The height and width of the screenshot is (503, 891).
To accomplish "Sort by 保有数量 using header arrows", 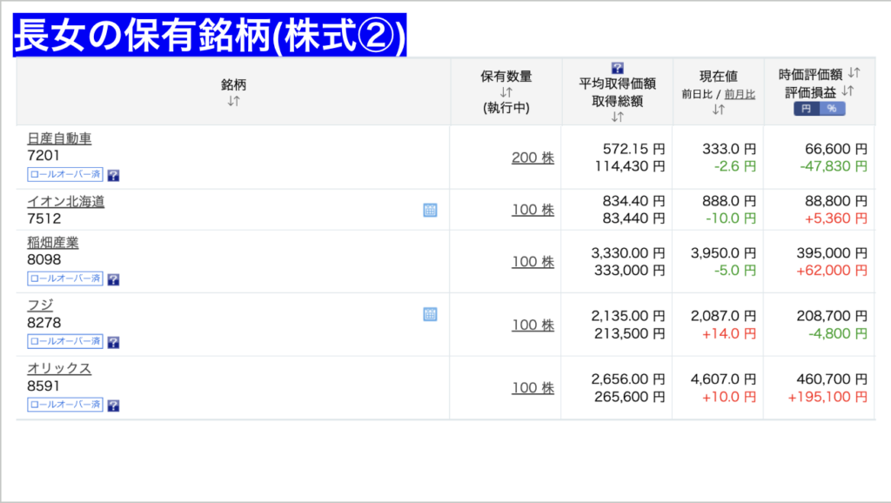I will pos(506,92).
